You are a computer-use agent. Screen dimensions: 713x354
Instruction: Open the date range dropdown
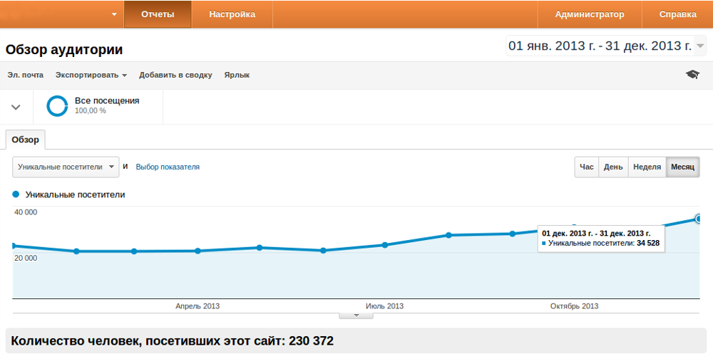[699, 46]
